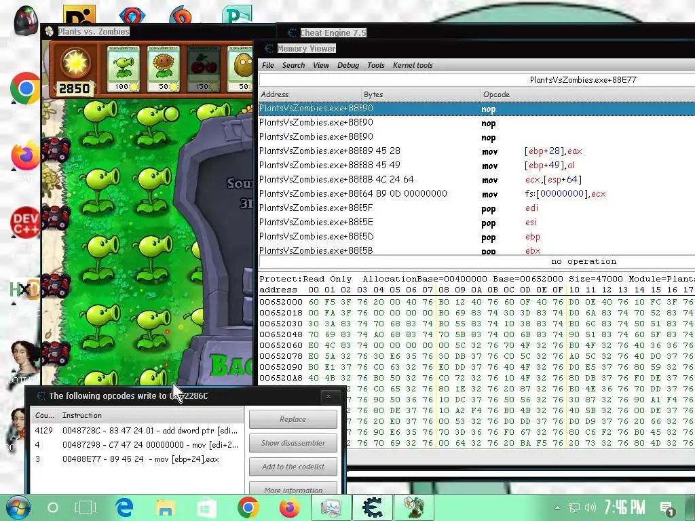Open the Debug menu in Memory Viewer
Screen dimensions: 695x521
coord(348,65)
